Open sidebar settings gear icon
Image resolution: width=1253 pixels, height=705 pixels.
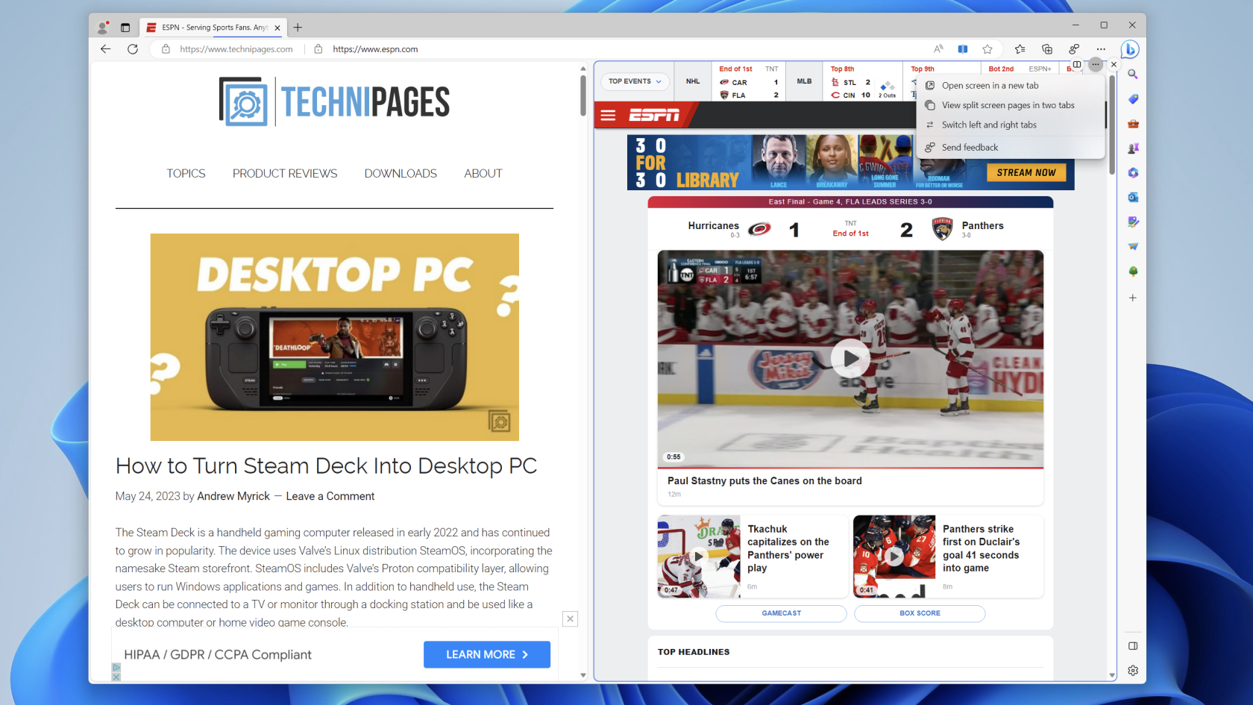click(x=1133, y=671)
